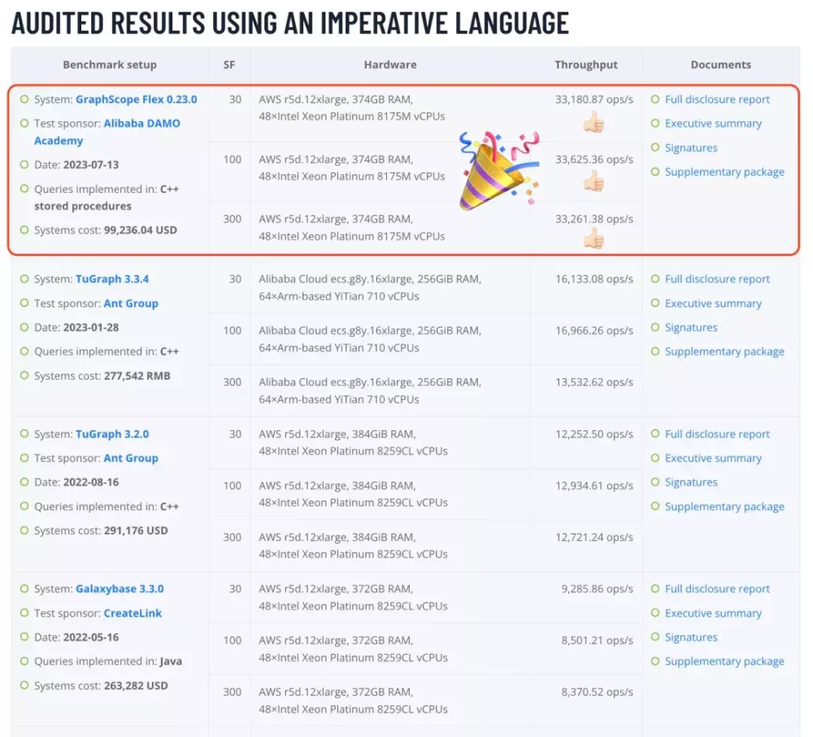Open GraphScope Flex Executive summary

click(713, 124)
